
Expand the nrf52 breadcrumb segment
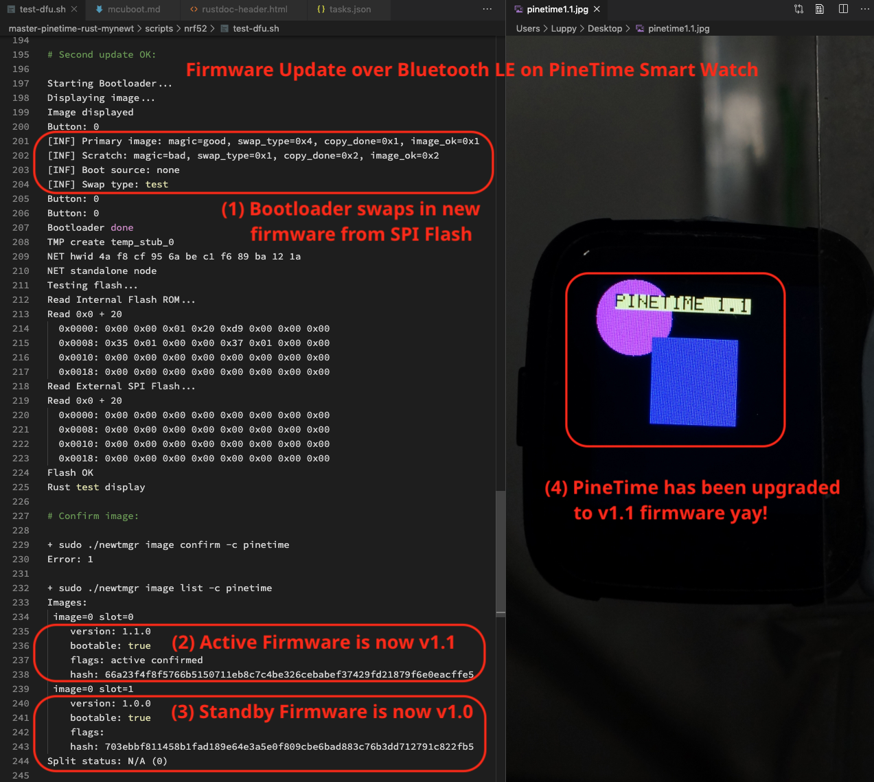tap(195, 29)
